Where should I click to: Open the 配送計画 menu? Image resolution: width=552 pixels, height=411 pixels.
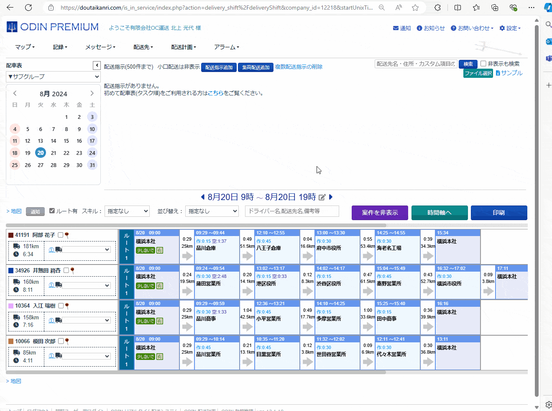pyautogui.click(x=183, y=47)
